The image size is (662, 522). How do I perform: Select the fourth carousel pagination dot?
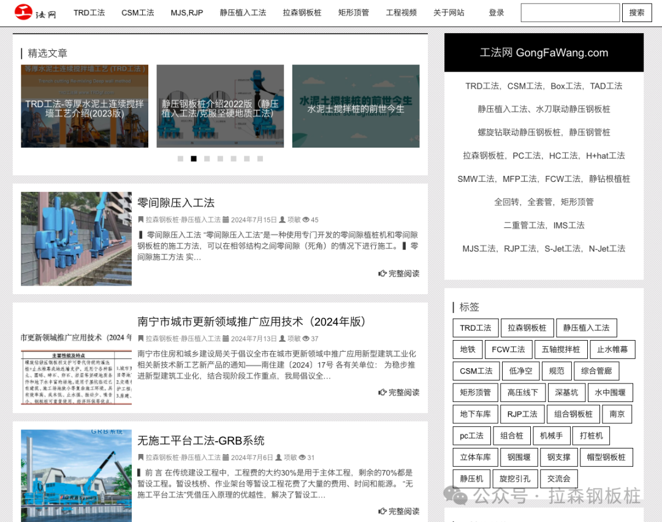(x=220, y=159)
